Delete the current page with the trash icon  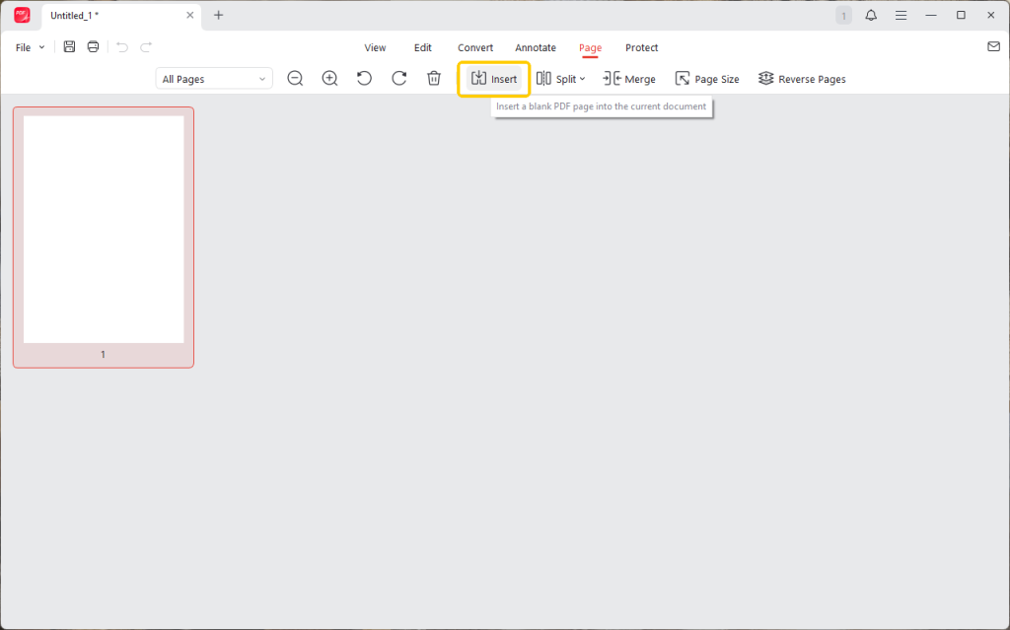point(434,78)
